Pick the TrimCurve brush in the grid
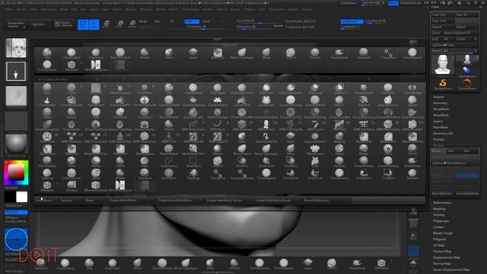 click(315, 174)
